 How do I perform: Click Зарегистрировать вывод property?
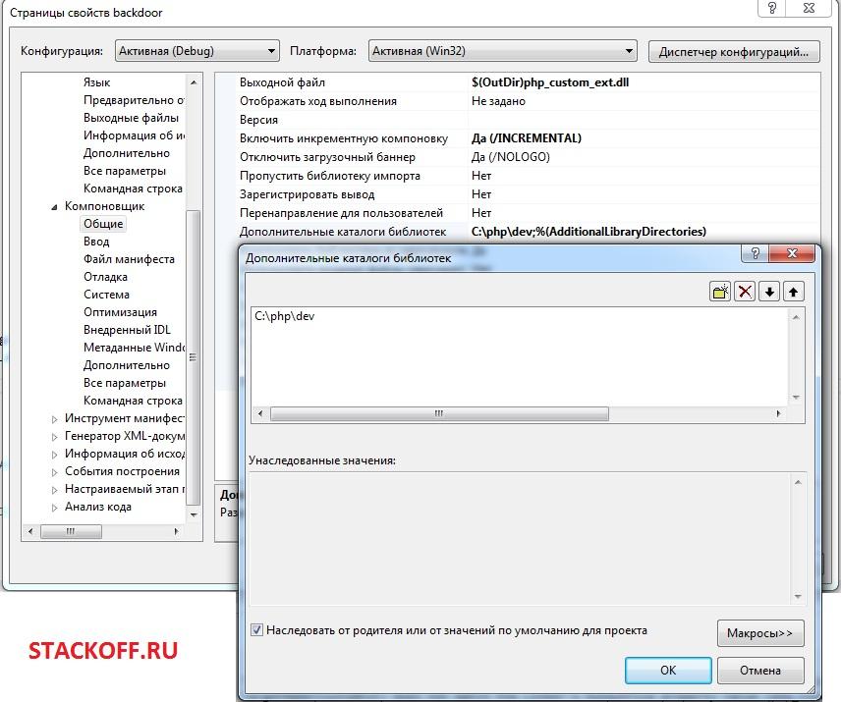point(307,195)
